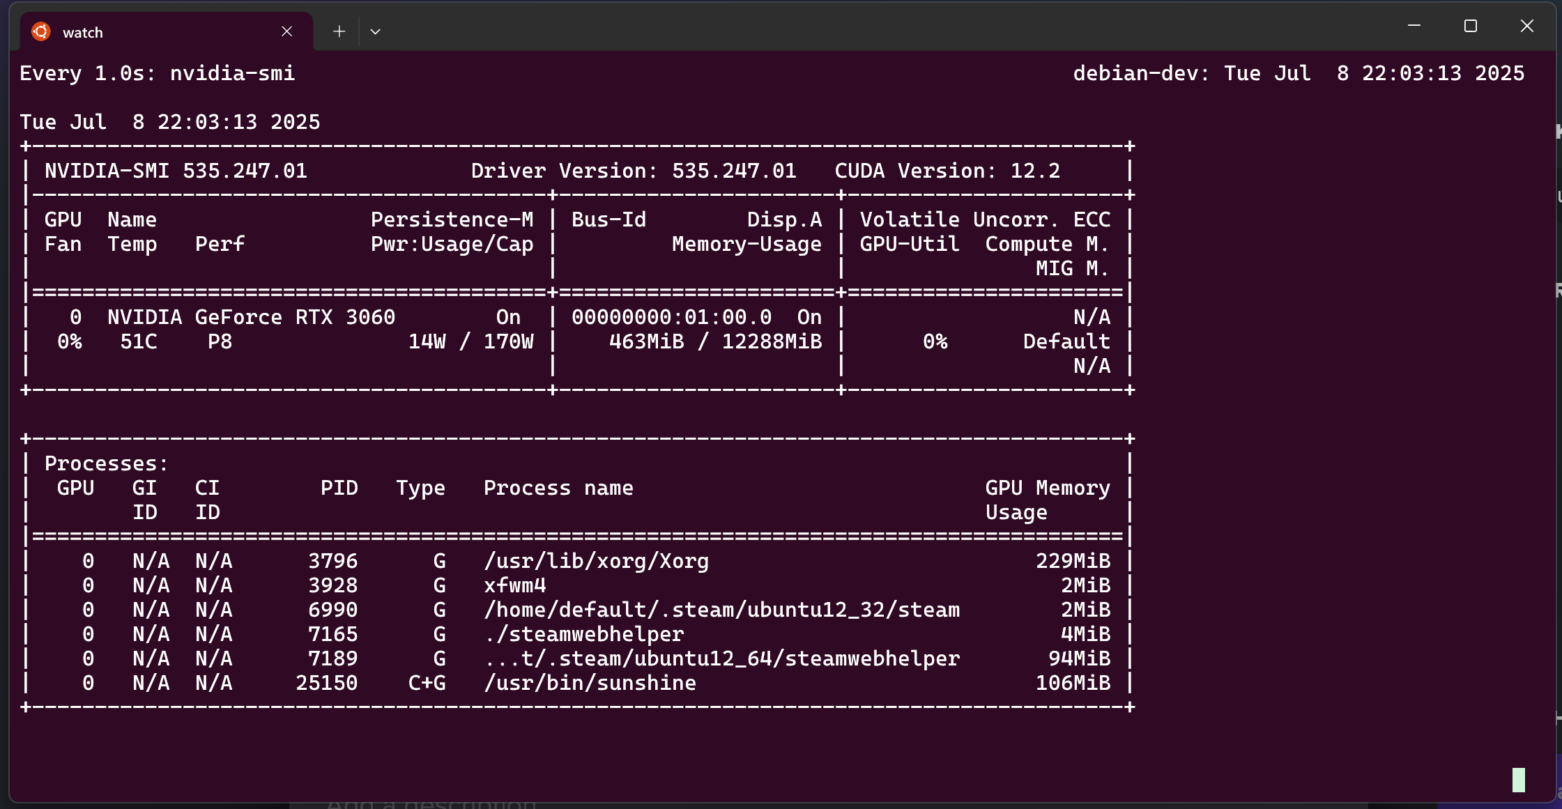
Task: Close the terminal window
Action: pyautogui.click(x=1526, y=26)
